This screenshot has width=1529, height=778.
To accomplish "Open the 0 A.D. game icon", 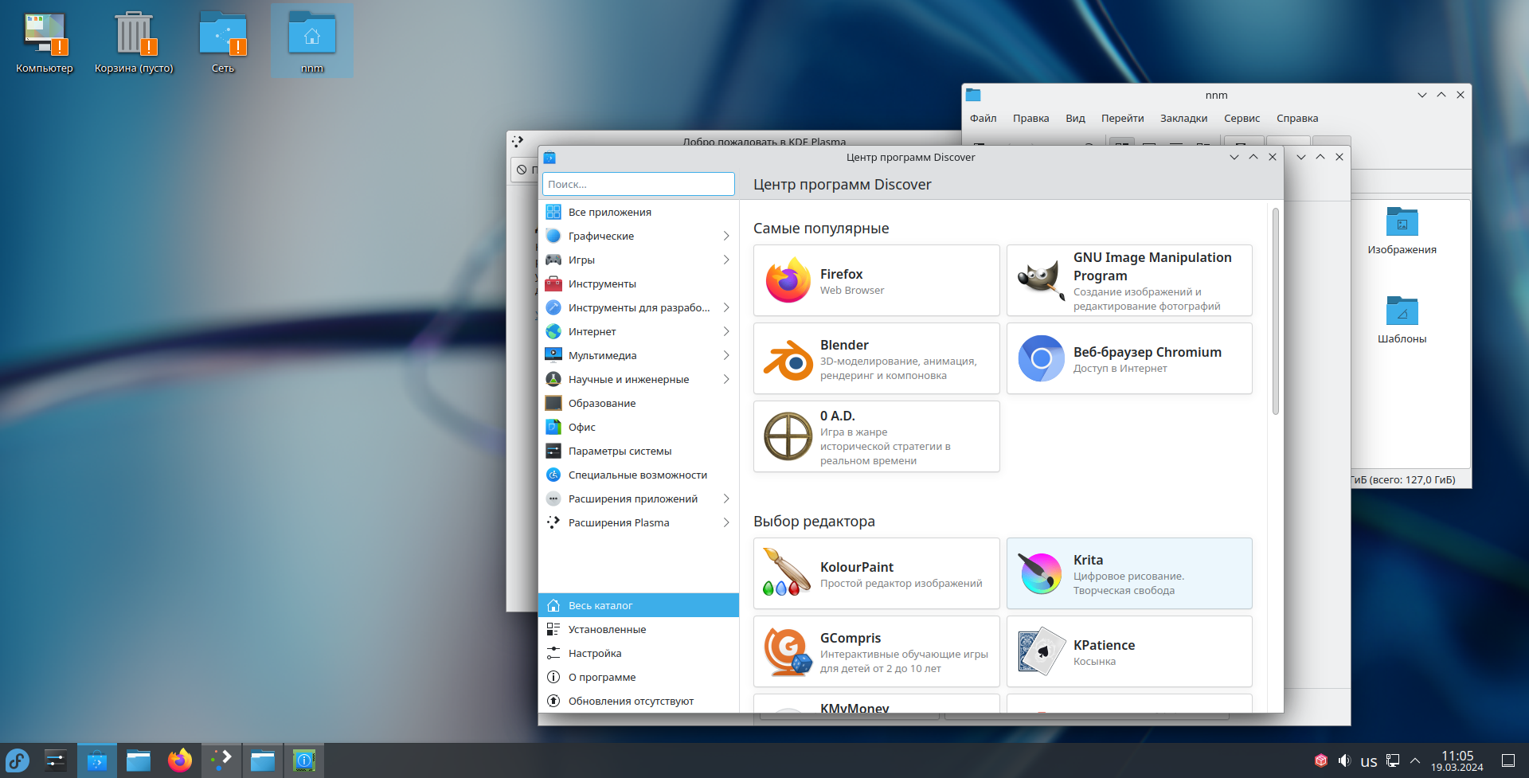I will 788,436.
